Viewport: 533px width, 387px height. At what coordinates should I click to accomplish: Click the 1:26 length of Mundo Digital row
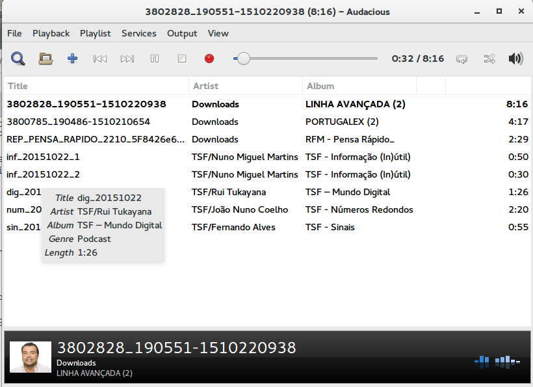(x=519, y=192)
